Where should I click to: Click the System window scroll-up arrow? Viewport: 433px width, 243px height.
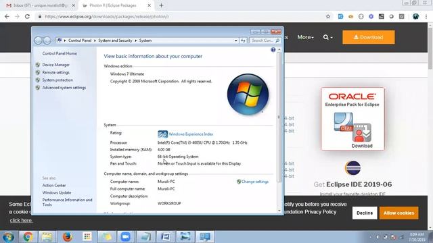tap(279, 49)
